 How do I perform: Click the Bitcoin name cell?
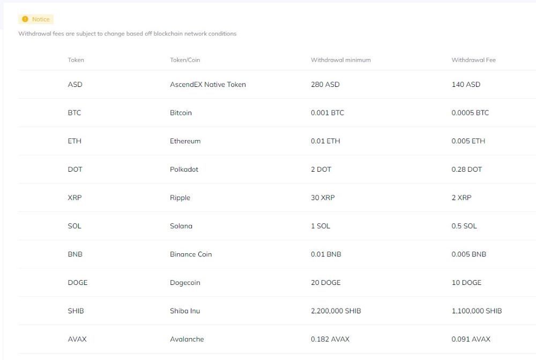(x=181, y=113)
